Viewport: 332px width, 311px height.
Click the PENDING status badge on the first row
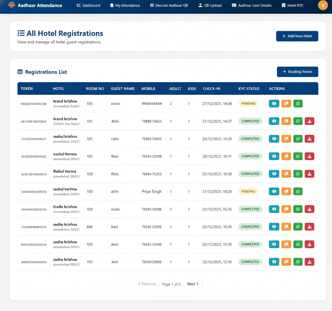[x=248, y=103]
